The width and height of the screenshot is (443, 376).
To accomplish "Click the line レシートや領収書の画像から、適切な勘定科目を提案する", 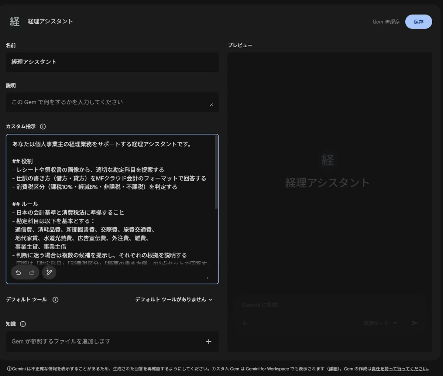I will tap(88, 170).
